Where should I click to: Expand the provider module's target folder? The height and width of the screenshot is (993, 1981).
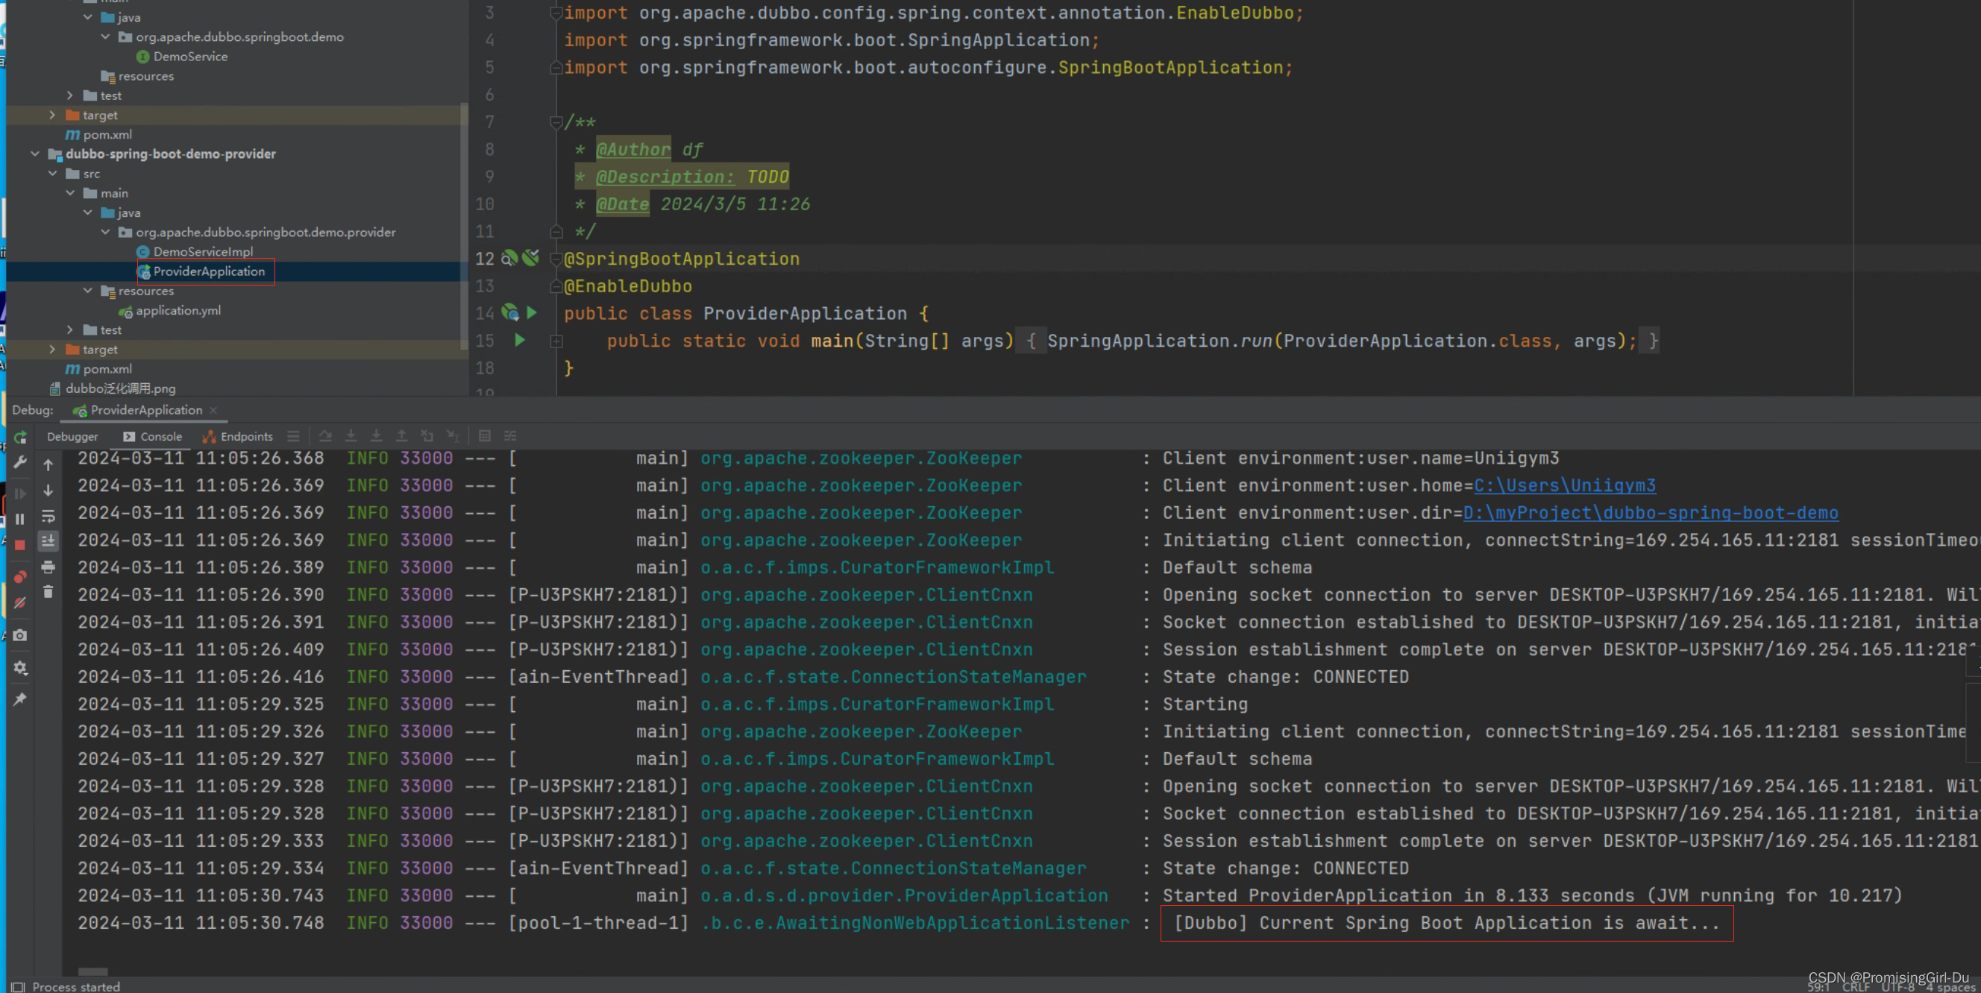[52, 350]
